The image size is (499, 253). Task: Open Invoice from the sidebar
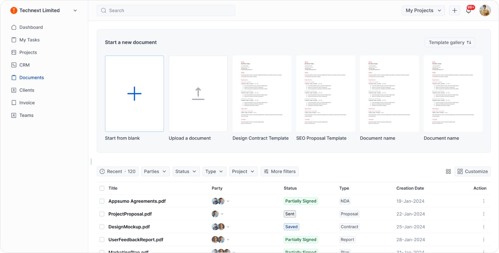pos(27,103)
